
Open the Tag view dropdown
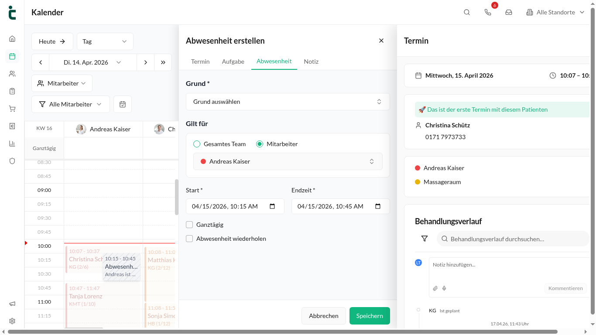coord(105,41)
